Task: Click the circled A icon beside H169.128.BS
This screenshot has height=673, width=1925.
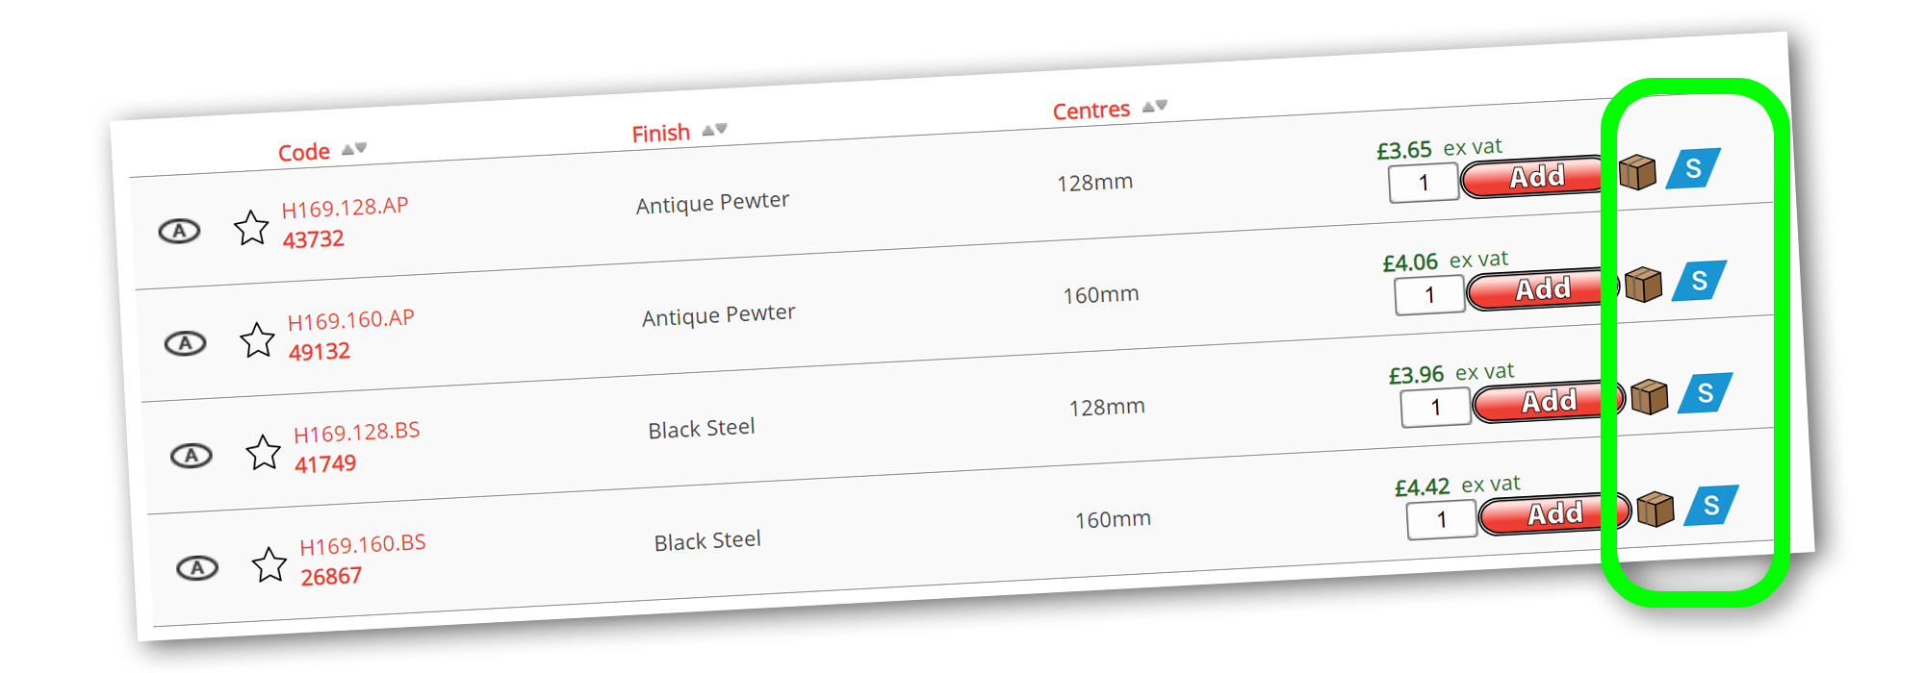Action: 191,456
